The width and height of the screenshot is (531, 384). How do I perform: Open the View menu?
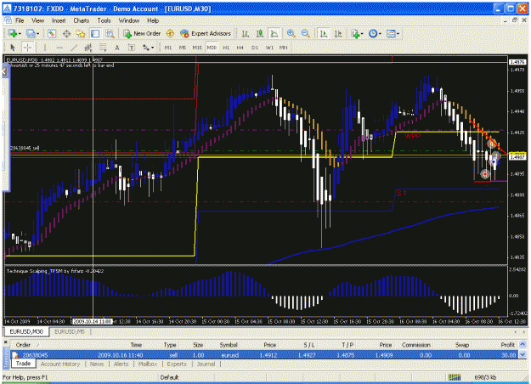38,20
